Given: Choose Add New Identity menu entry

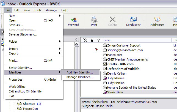Looking at the screenshot, I should (80, 73).
